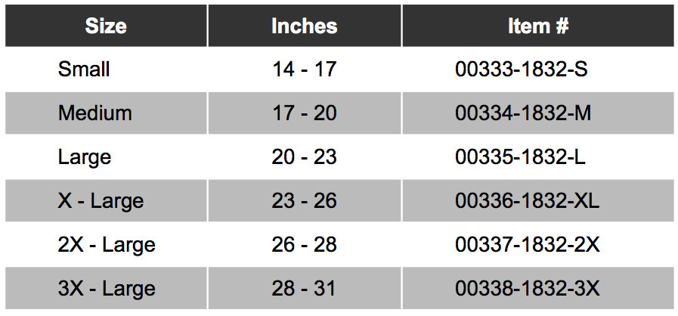Viewport: 678px width, 316px height.
Task: Click the 23 - 26 inches value
Action: (305, 201)
